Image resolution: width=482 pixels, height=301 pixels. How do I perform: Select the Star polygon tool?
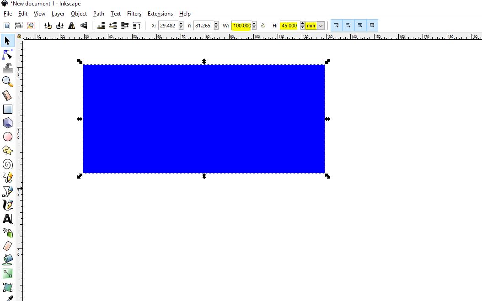click(x=8, y=150)
